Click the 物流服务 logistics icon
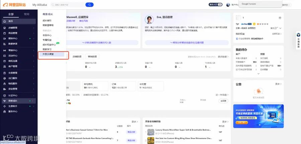 click(x=5, y=84)
